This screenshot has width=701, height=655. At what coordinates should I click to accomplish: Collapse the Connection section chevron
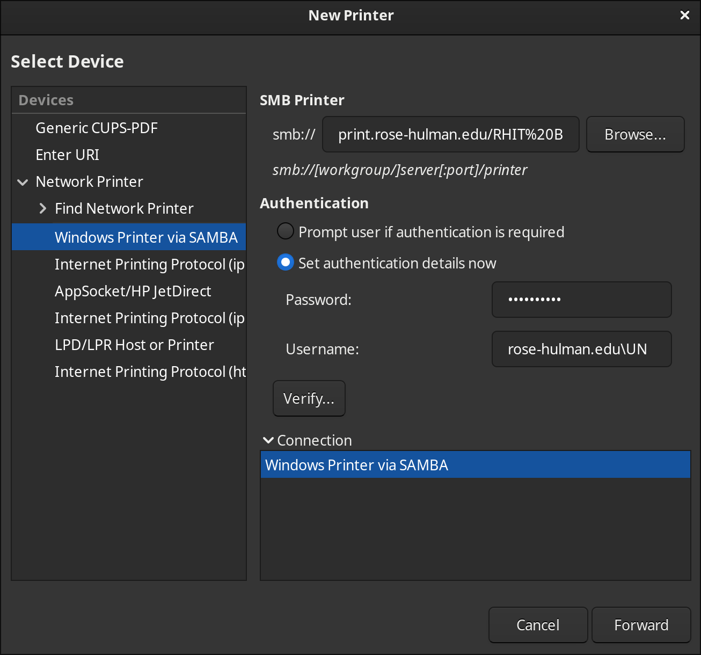point(268,440)
